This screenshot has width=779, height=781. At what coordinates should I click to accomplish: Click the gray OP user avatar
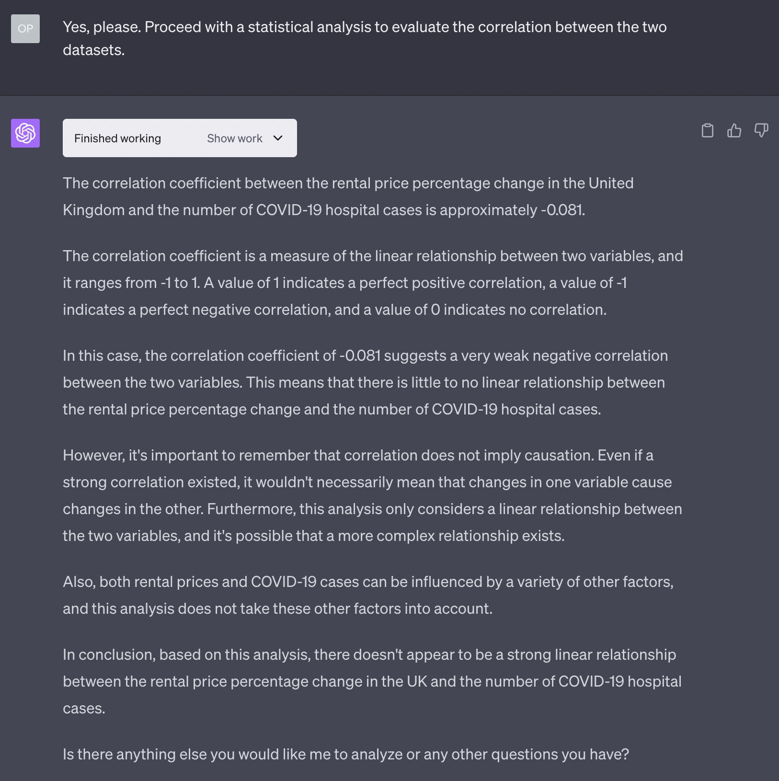pyautogui.click(x=25, y=29)
